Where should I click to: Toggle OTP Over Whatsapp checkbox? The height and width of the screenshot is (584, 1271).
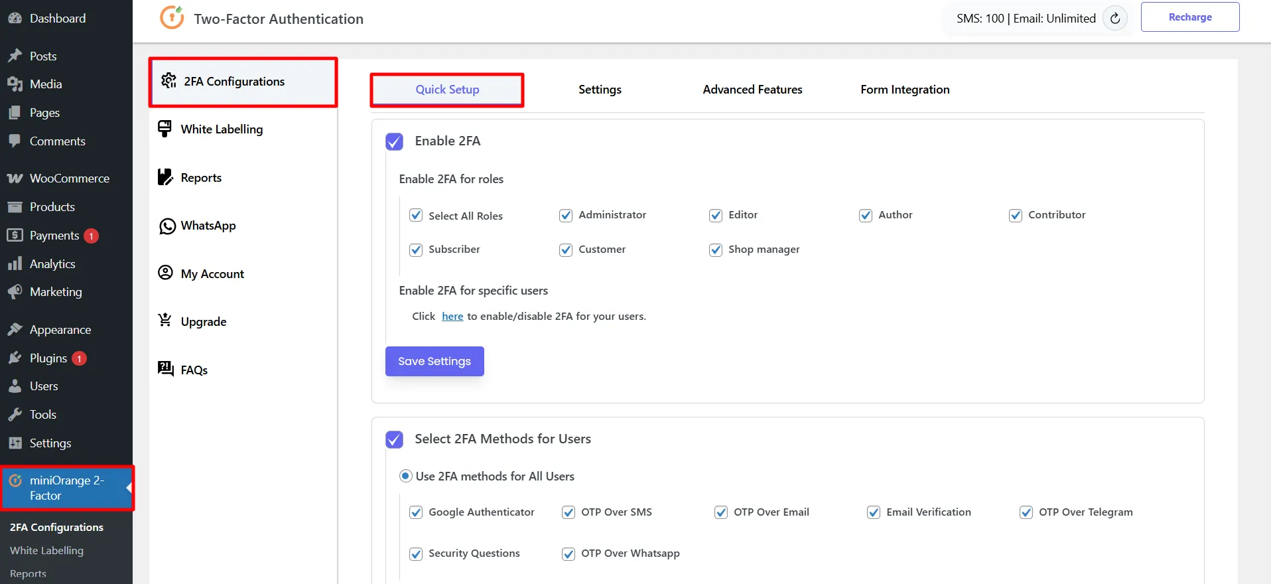click(x=569, y=553)
